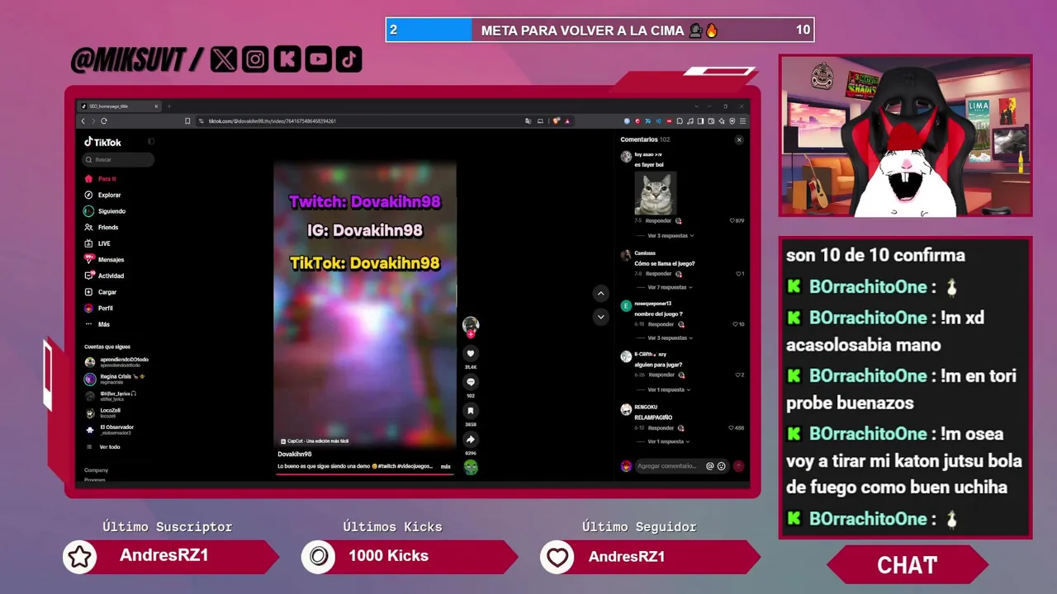Open Regina Crisis followed account
This screenshot has height=594, width=1057.
tap(115, 379)
